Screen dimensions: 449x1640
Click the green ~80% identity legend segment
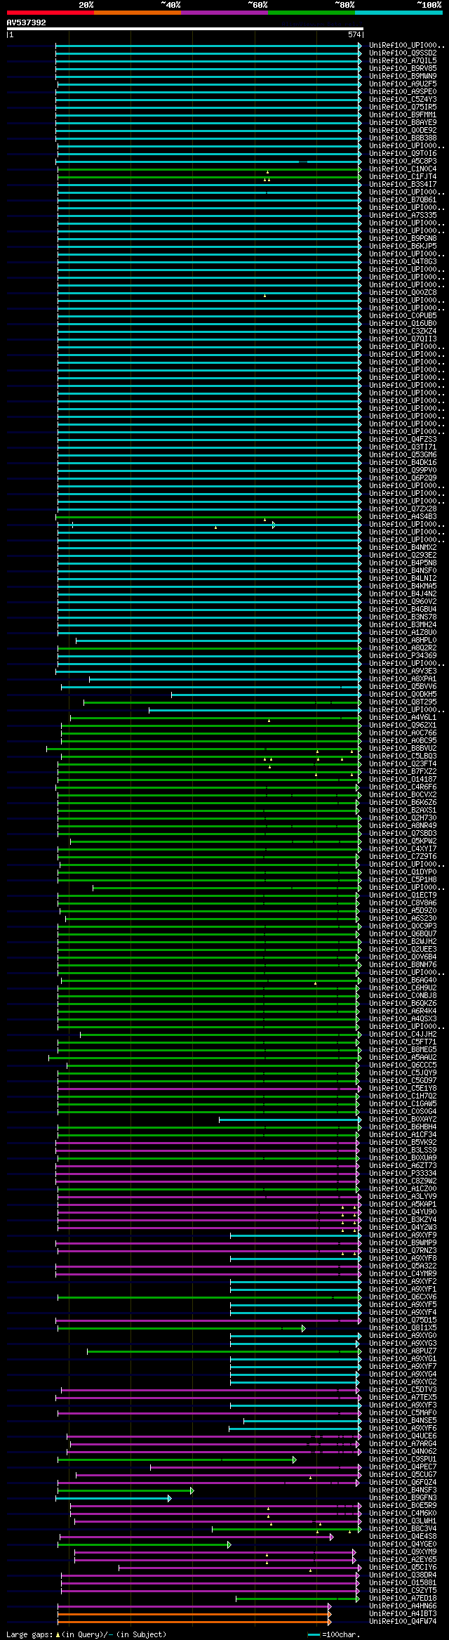(311, 13)
